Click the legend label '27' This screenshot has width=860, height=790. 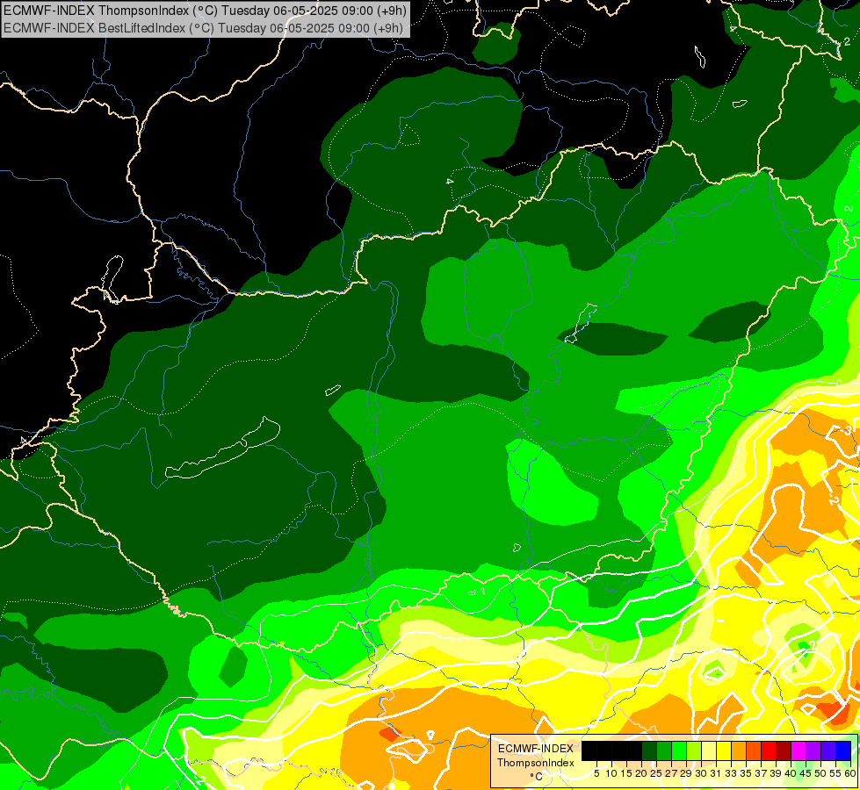click(x=671, y=773)
